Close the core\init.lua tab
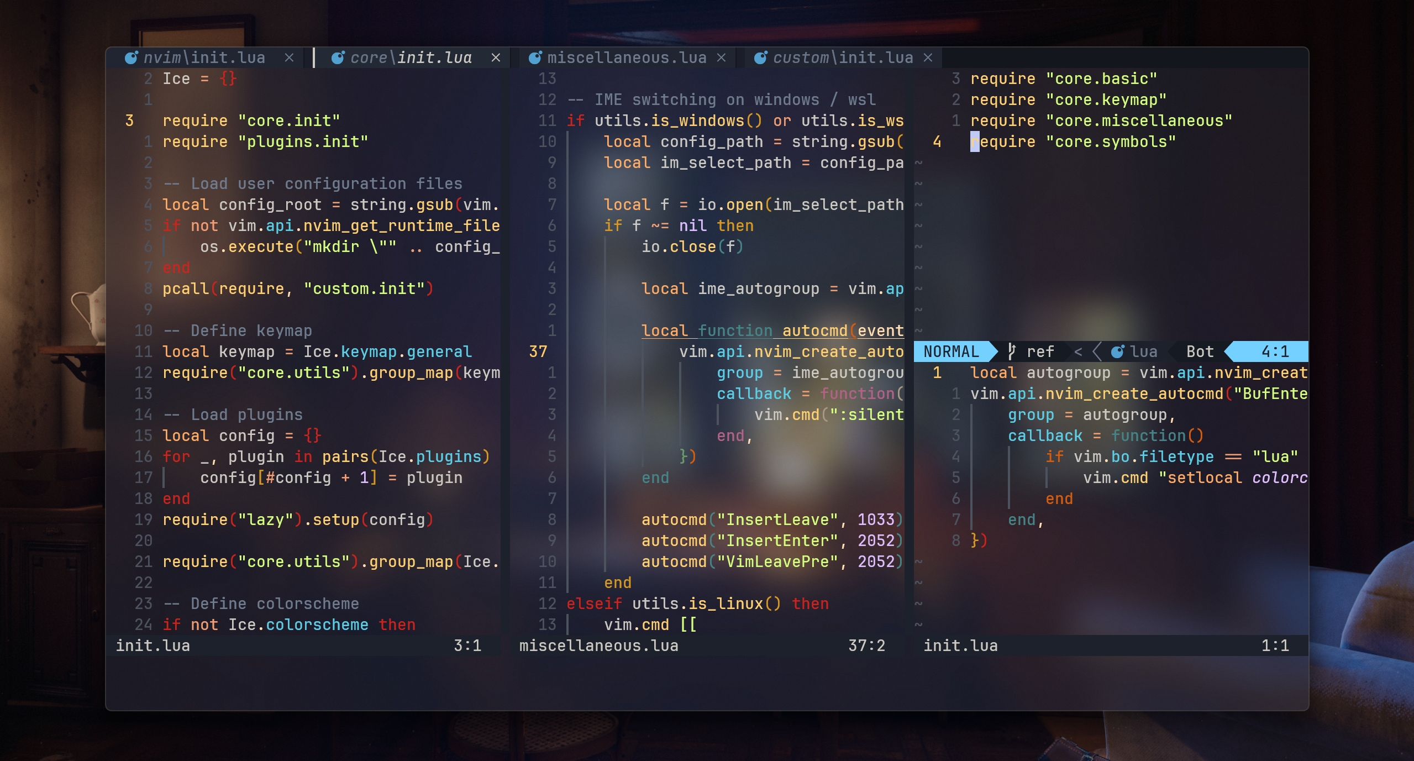The height and width of the screenshot is (761, 1414). coord(496,58)
